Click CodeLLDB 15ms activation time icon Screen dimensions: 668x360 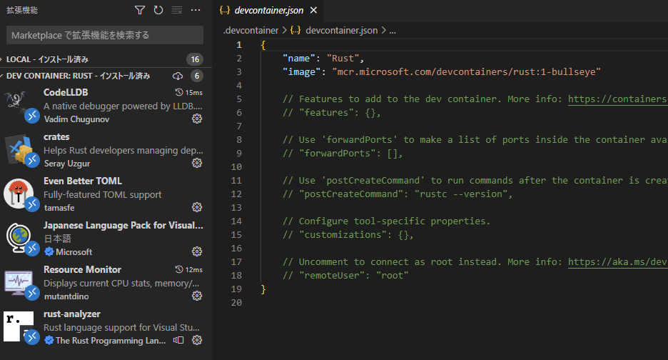tap(179, 92)
